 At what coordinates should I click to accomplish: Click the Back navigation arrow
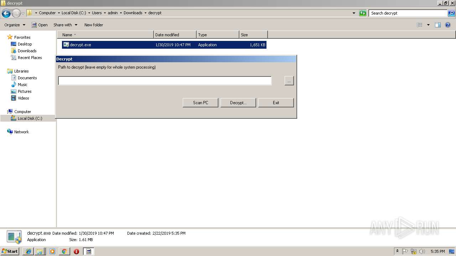(6, 14)
